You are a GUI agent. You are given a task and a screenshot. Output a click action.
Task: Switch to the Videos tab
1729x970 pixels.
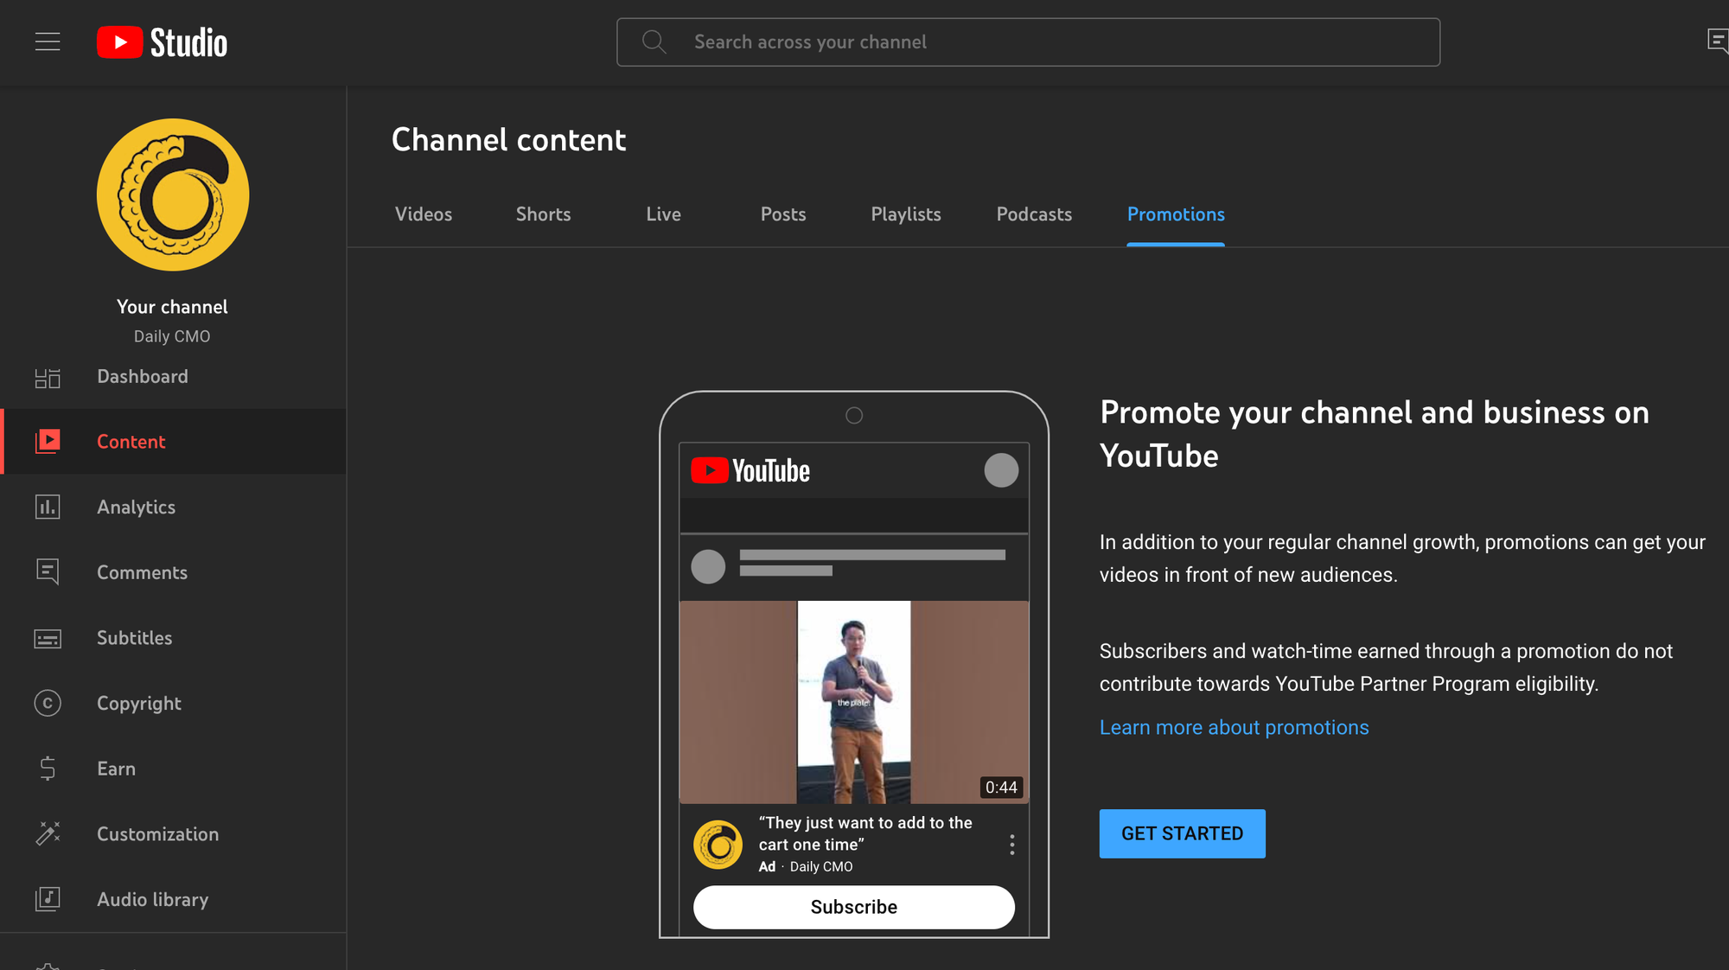424,214
